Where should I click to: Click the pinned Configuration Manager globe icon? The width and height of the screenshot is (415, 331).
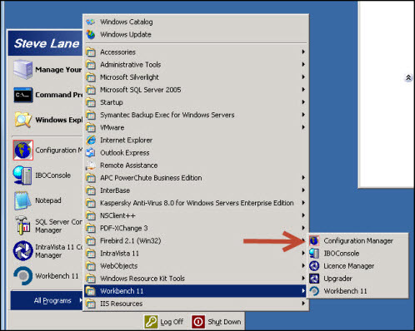[23, 150]
